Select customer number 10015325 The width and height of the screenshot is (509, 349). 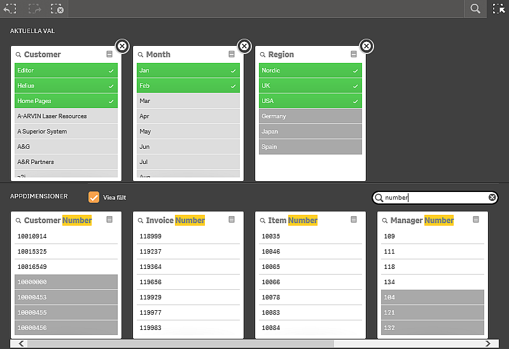point(66,251)
